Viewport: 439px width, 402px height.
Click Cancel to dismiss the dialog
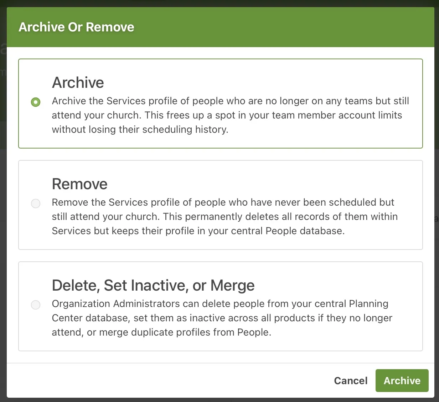point(351,381)
